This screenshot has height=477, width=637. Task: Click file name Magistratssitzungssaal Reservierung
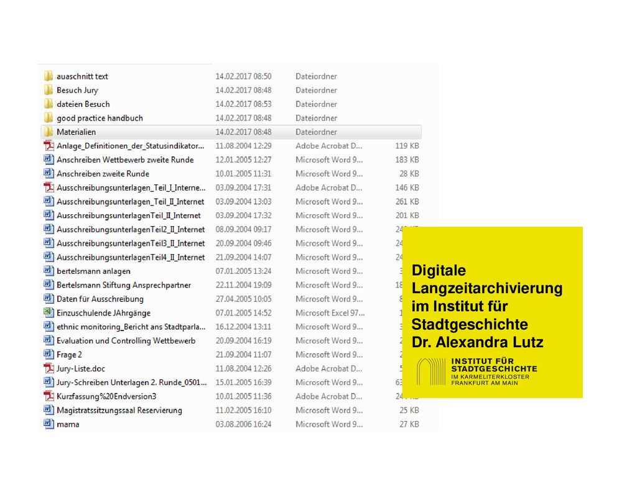(119, 411)
